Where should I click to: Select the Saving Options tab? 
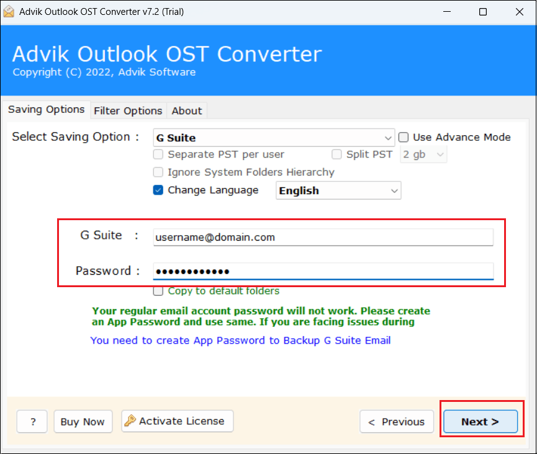[47, 109]
